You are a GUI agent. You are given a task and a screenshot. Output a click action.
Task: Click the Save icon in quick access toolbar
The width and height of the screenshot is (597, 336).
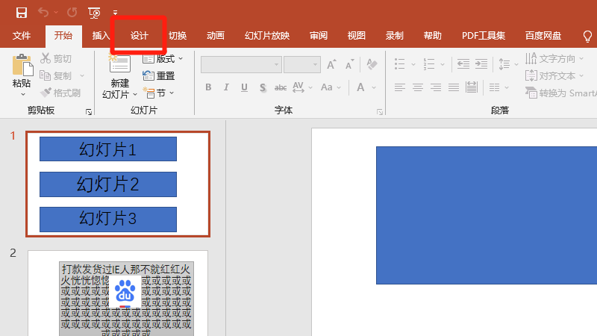(x=22, y=12)
